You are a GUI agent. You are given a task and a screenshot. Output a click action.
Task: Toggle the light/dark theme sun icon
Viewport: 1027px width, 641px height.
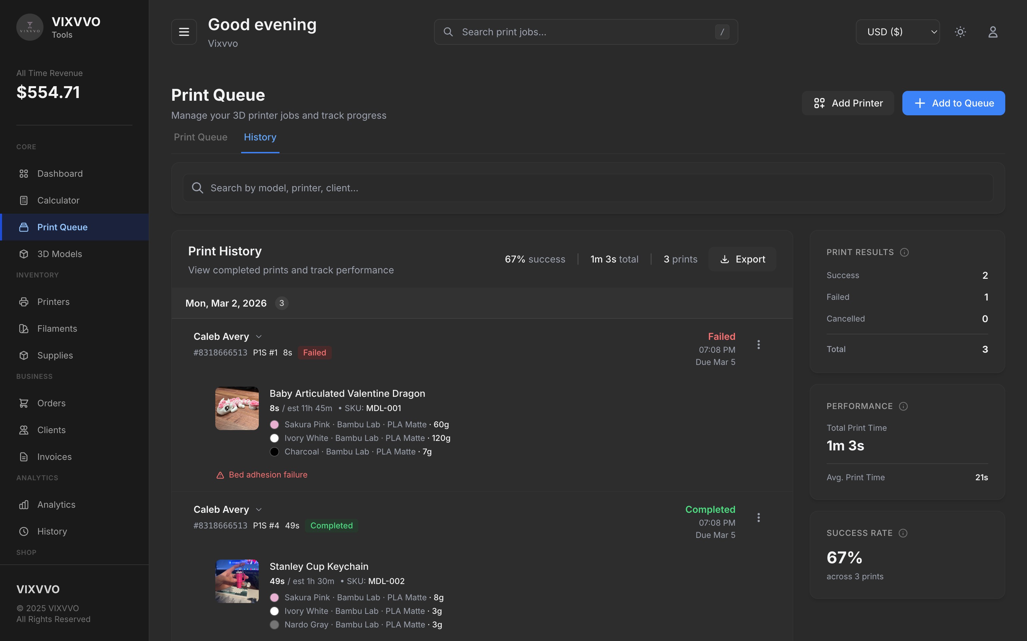point(960,32)
